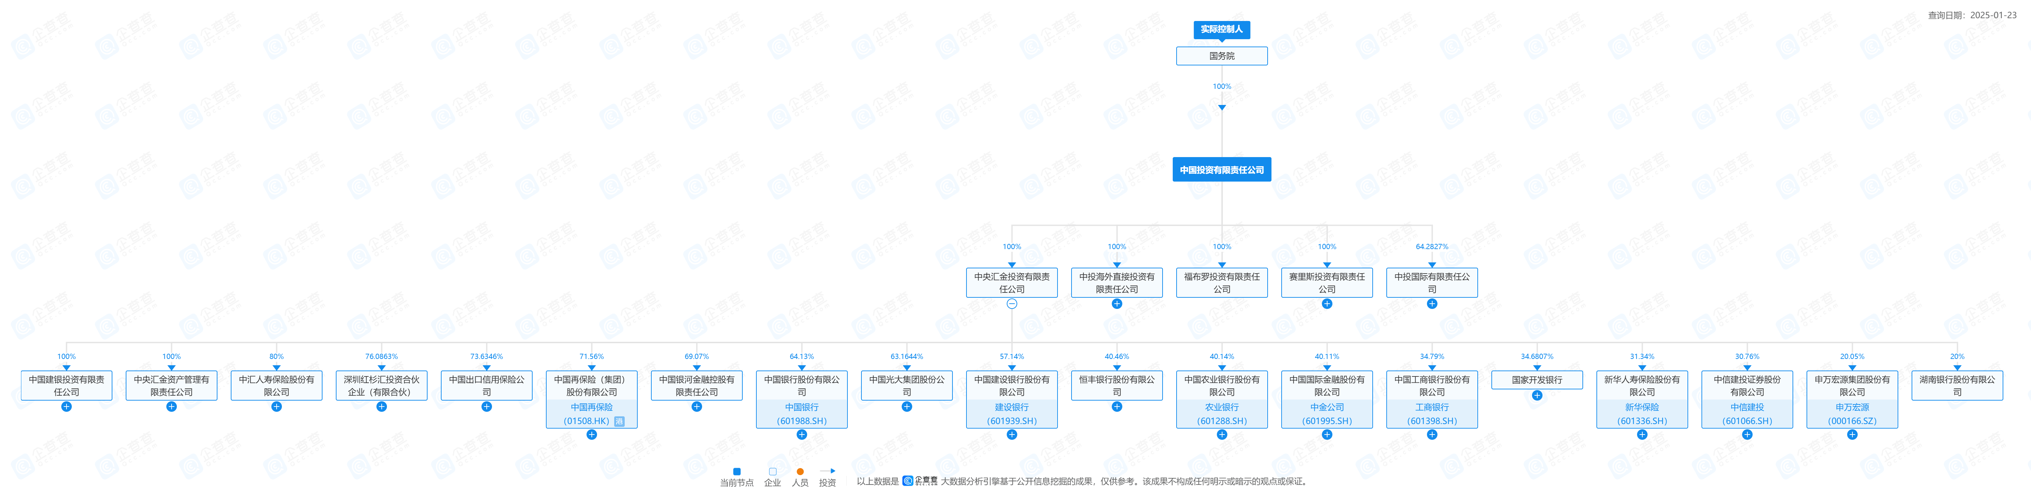This screenshot has height=494, width=2031.
Task: Click stock label 工商银行 (601398.SH)
Action: (1432, 415)
